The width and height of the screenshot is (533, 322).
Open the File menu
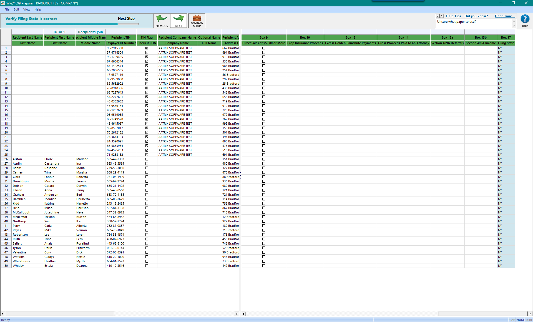7,9
